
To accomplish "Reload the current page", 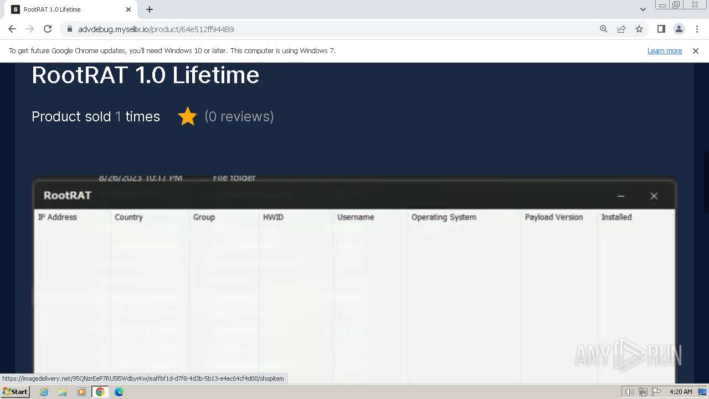I will point(48,29).
